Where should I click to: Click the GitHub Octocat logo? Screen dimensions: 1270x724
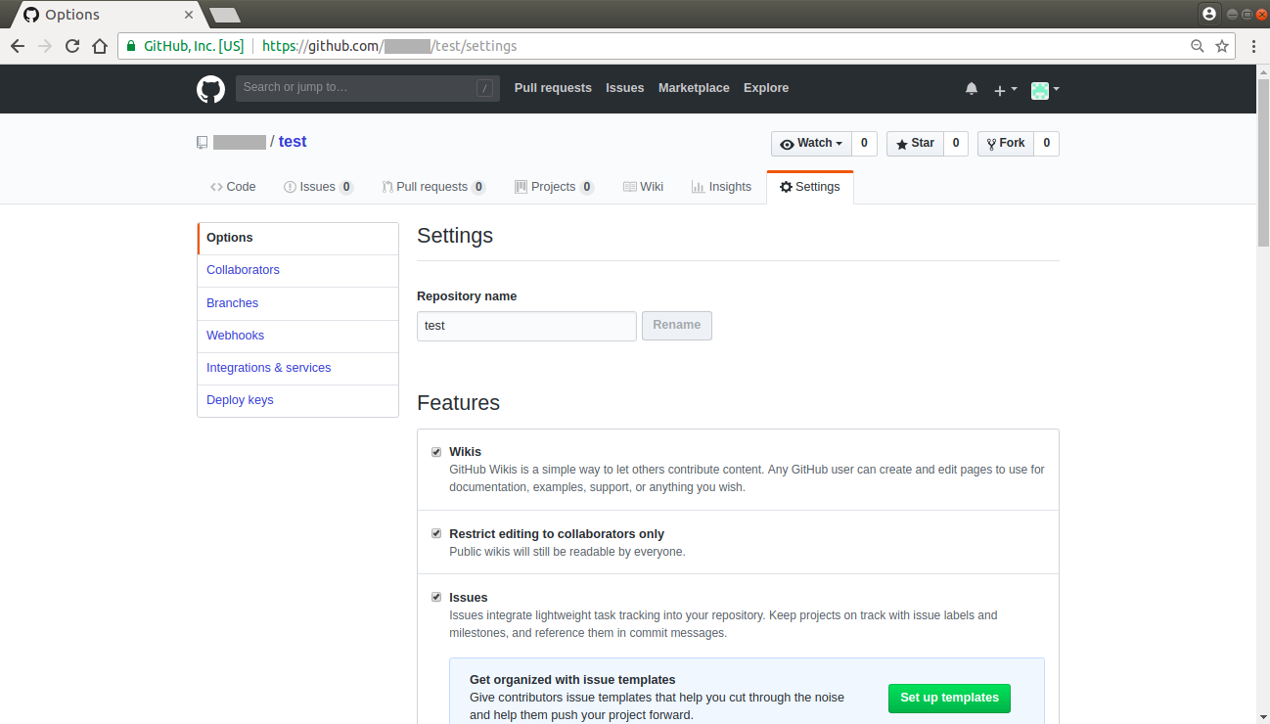pyautogui.click(x=210, y=89)
